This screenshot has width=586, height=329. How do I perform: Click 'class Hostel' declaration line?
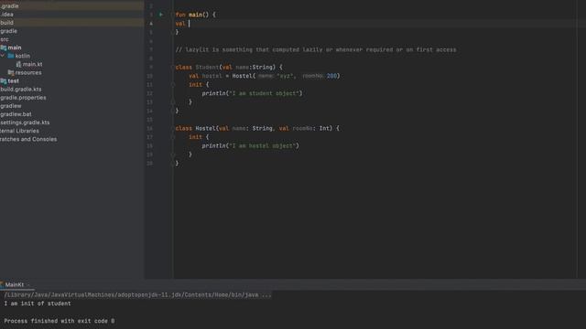click(x=257, y=128)
